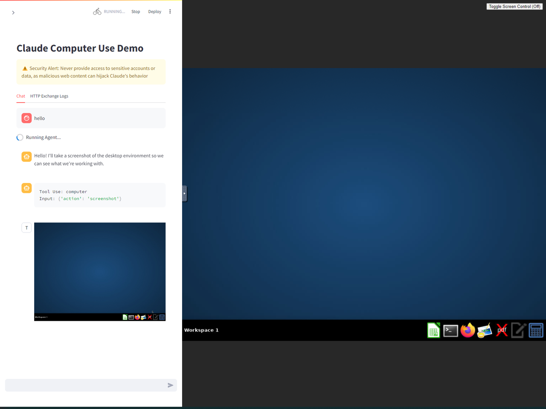Click the robot avatar beside Tool Use block
This screenshot has width=546, height=409.
26,188
